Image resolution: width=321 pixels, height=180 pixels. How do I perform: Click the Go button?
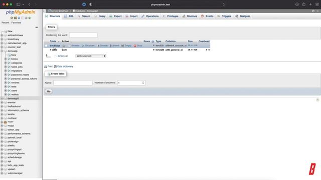tap(49, 91)
